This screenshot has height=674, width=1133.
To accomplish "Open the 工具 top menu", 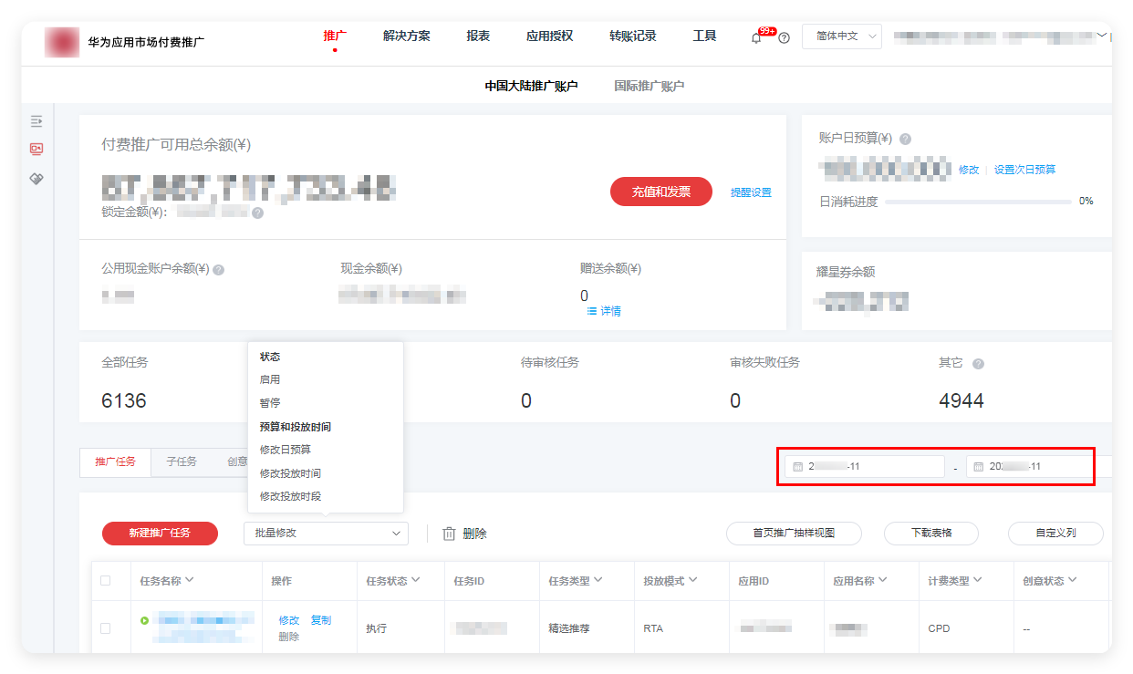I will tap(704, 36).
